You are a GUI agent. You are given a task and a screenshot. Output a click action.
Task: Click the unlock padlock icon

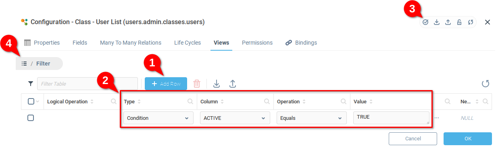tap(459, 22)
